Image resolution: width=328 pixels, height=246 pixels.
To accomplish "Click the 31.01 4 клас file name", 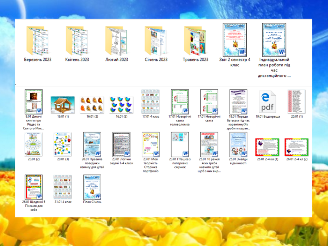I will click(x=63, y=202).
